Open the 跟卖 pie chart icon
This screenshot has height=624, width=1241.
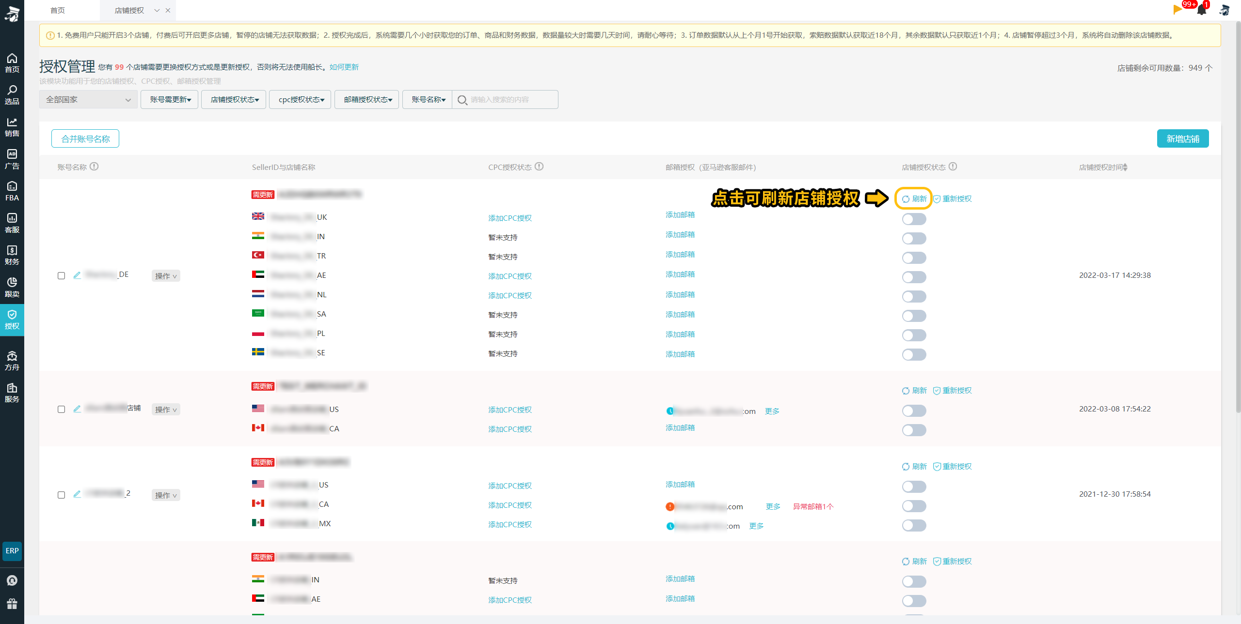[x=12, y=288]
